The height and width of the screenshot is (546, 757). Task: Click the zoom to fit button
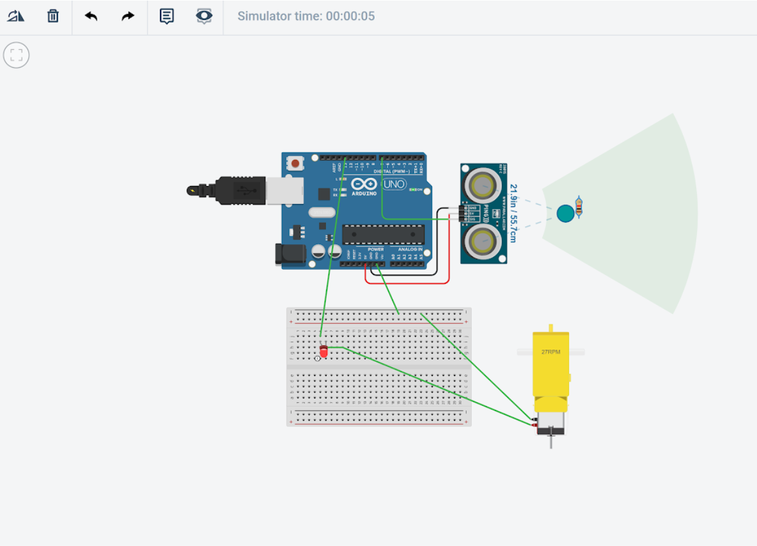click(x=17, y=55)
